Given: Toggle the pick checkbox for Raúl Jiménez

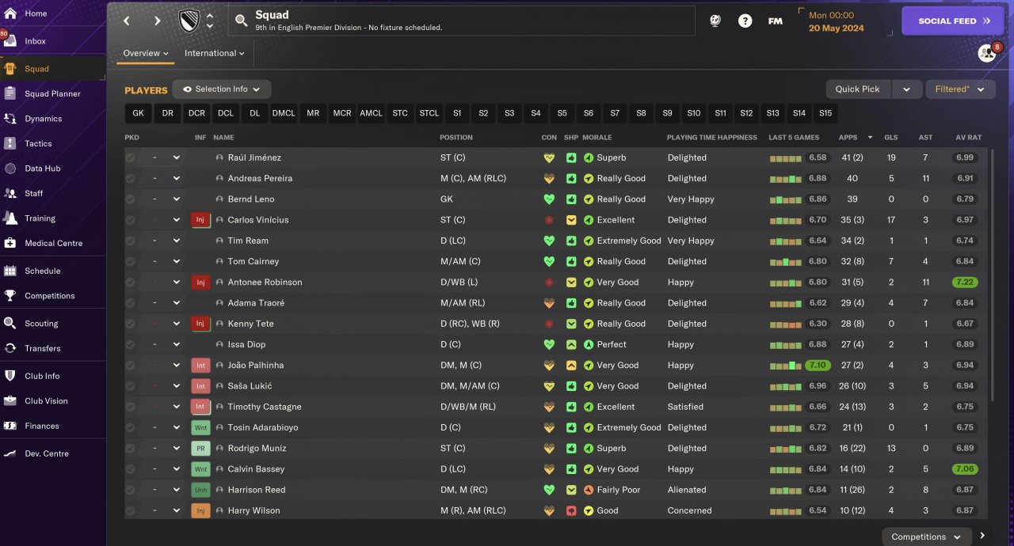Looking at the screenshot, I should [x=130, y=157].
